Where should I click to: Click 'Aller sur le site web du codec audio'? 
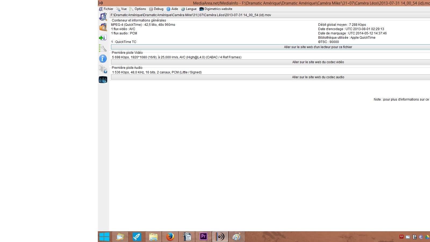click(x=270, y=77)
